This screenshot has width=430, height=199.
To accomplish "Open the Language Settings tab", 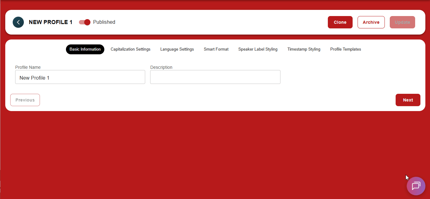I will coord(177,49).
